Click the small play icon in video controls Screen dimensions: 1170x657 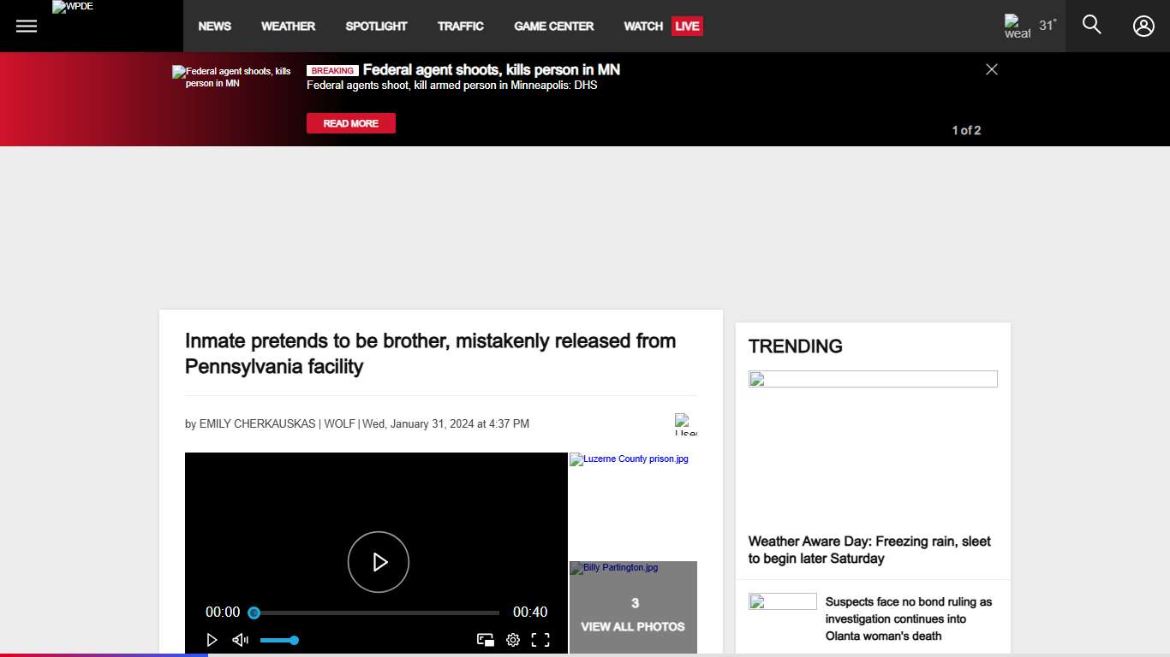pos(212,640)
